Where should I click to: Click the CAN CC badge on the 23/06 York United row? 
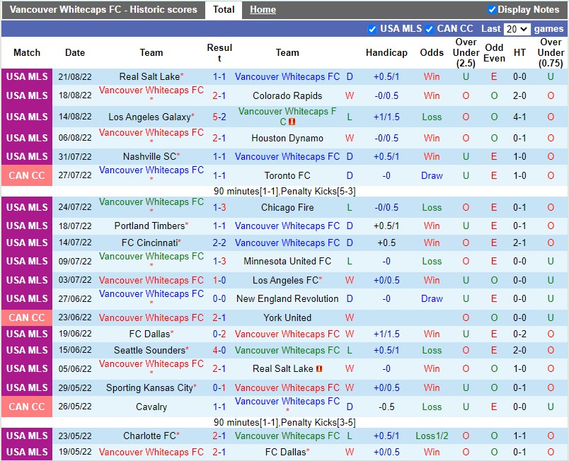(x=26, y=317)
